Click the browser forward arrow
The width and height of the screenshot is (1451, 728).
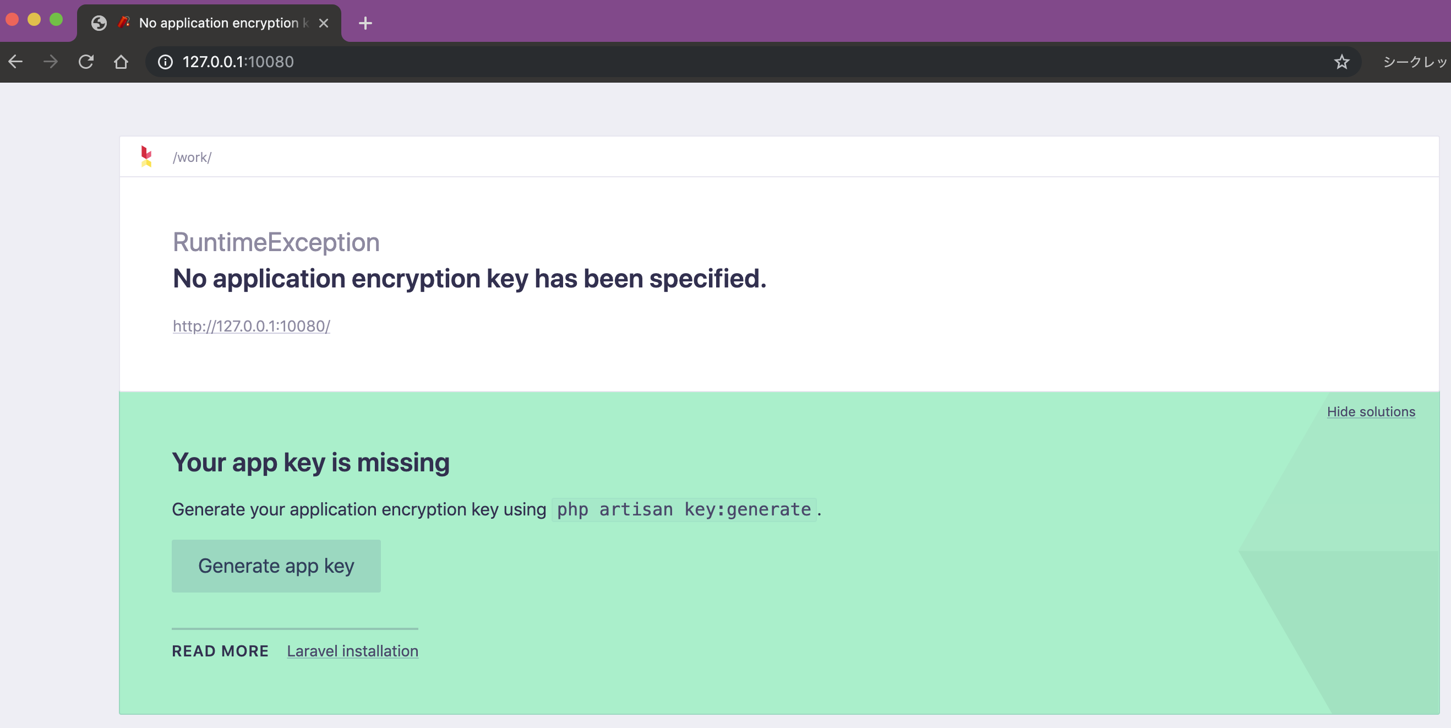[51, 62]
